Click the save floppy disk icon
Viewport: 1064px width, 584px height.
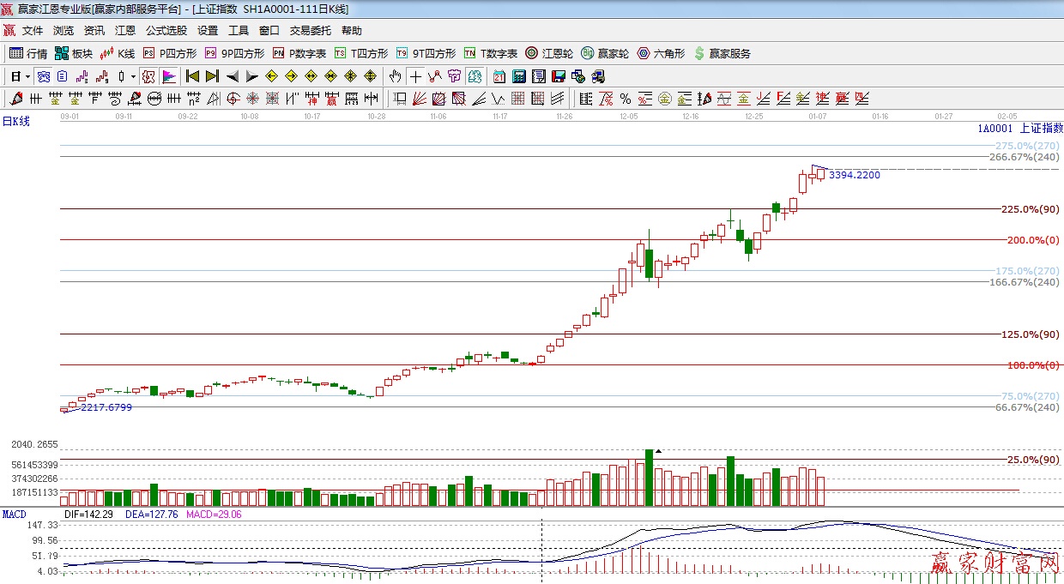558,76
